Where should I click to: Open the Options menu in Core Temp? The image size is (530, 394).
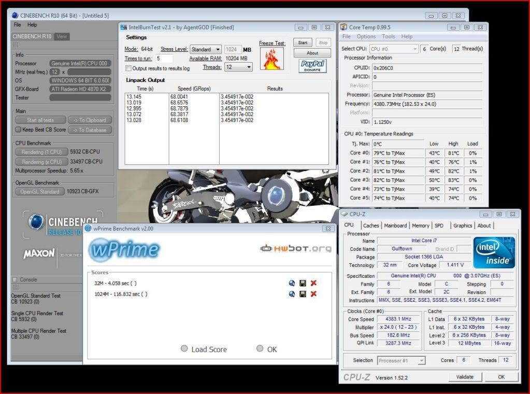(366, 36)
